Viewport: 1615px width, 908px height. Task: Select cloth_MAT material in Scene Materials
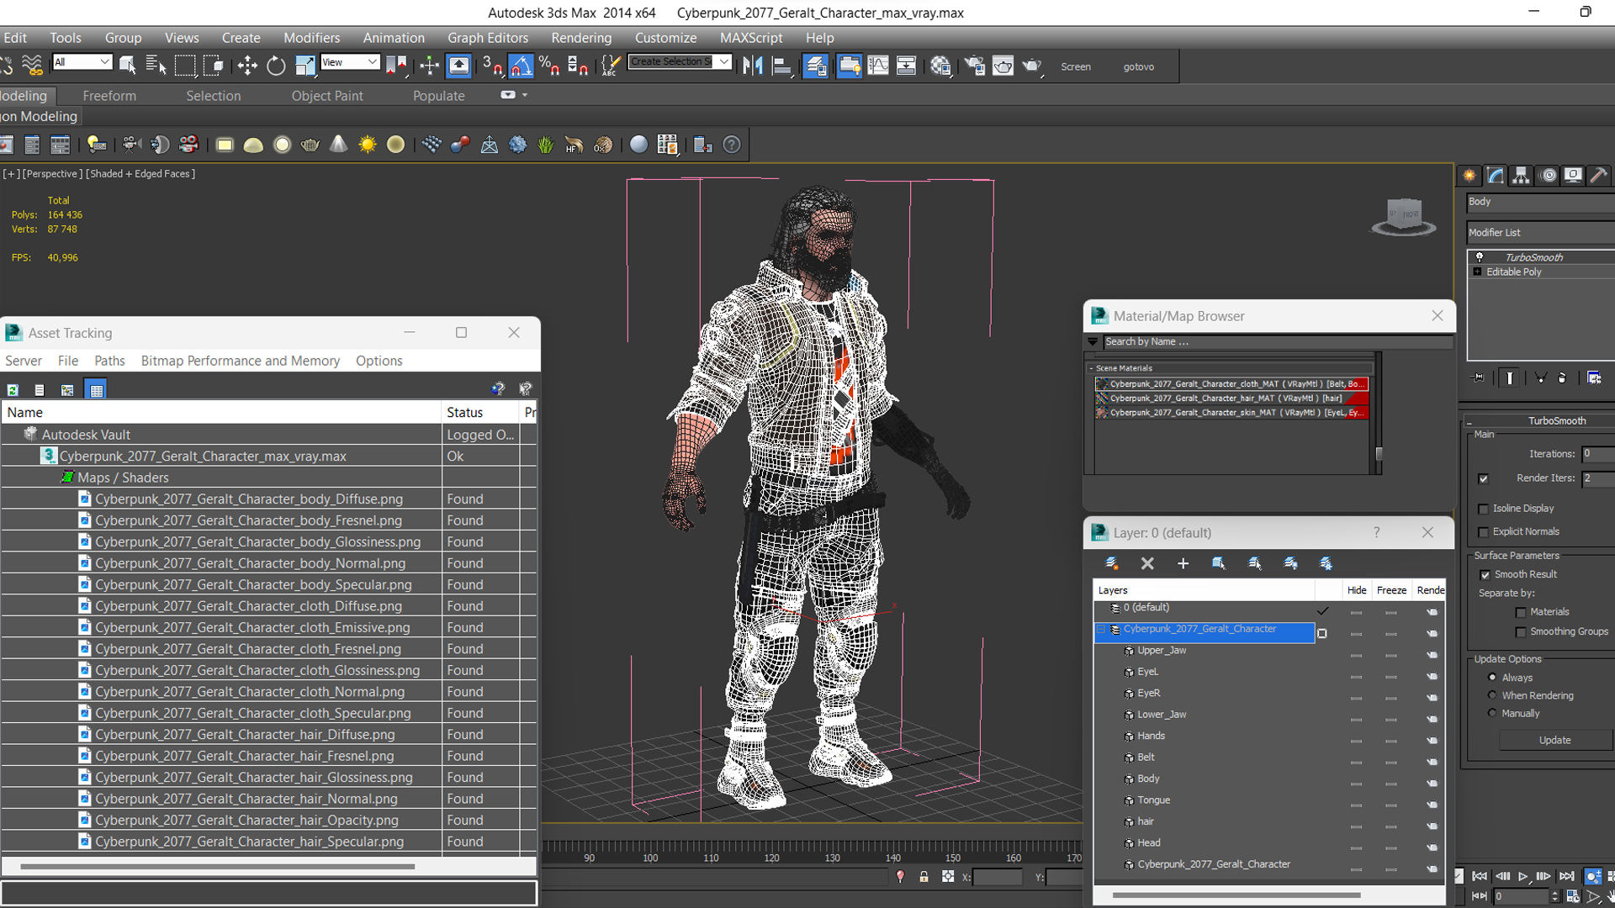point(1231,383)
